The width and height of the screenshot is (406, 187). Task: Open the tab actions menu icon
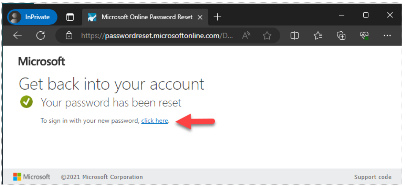(x=70, y=17)
